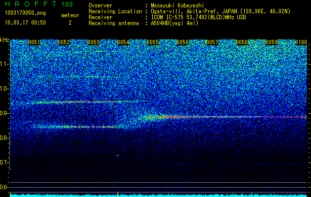Click the meteor count label
The width and height of the screenshot is (311, 197).
coord(70,15)
